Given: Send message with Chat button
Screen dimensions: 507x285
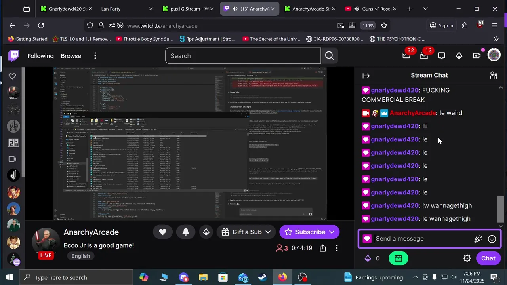Looking at the screenshot, I should point(488,258).
